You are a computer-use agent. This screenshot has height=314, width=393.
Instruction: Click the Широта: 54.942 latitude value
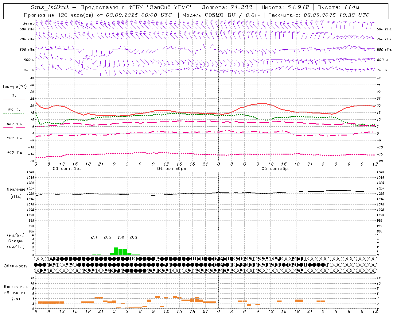pos(284,7)
